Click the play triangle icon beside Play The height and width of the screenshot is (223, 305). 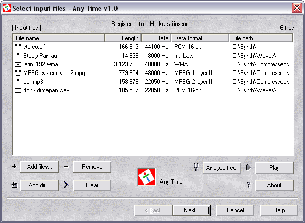pos(249,167)
